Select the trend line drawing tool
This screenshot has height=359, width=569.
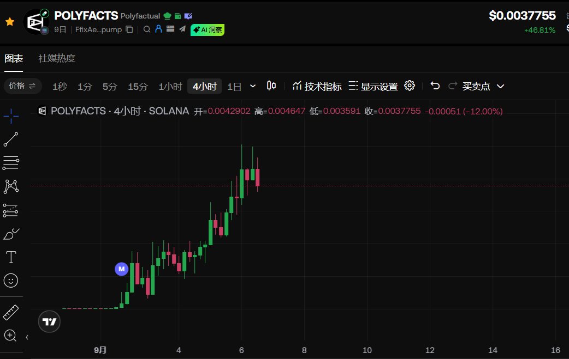(x=11, y=139)
